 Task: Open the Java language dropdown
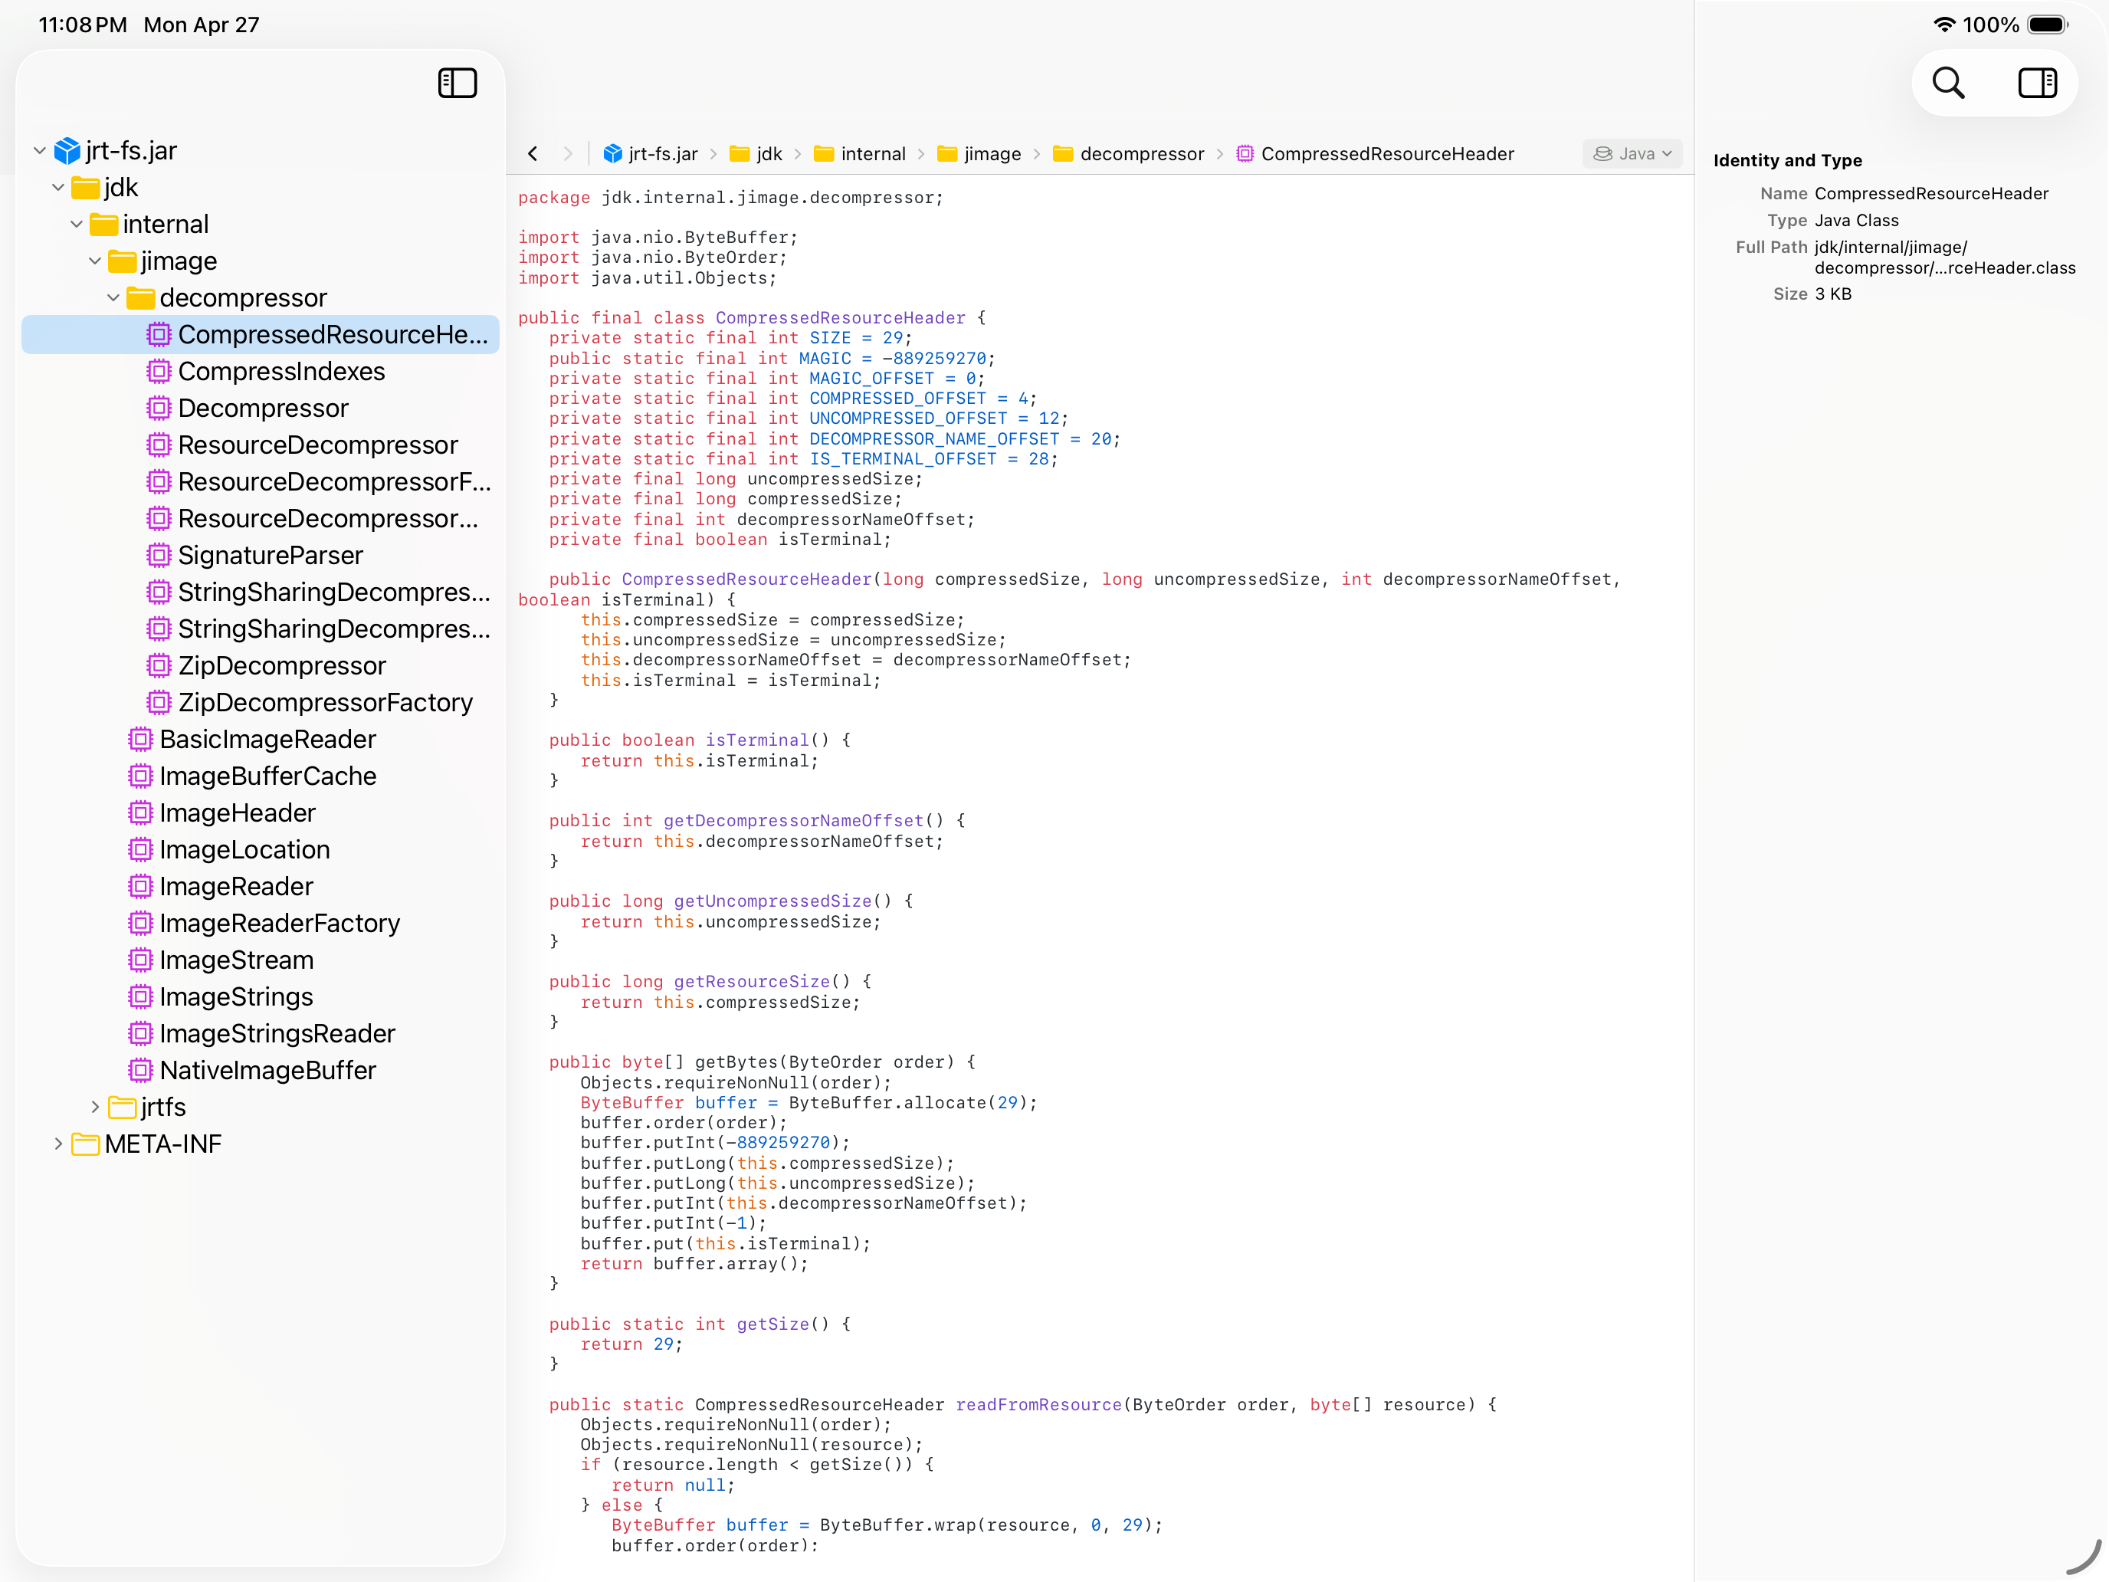coord(1632,153)
